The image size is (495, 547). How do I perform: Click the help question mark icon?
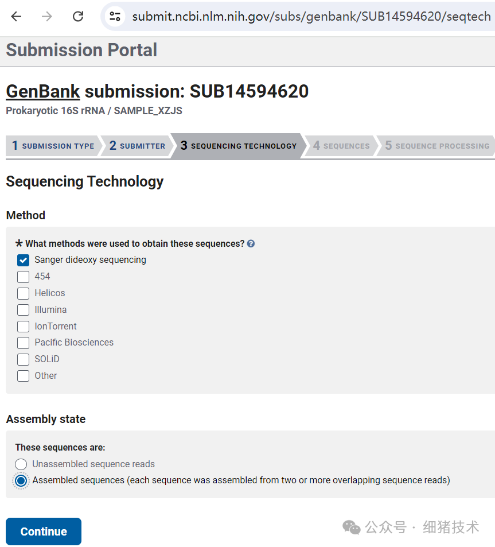click(251, 244)
